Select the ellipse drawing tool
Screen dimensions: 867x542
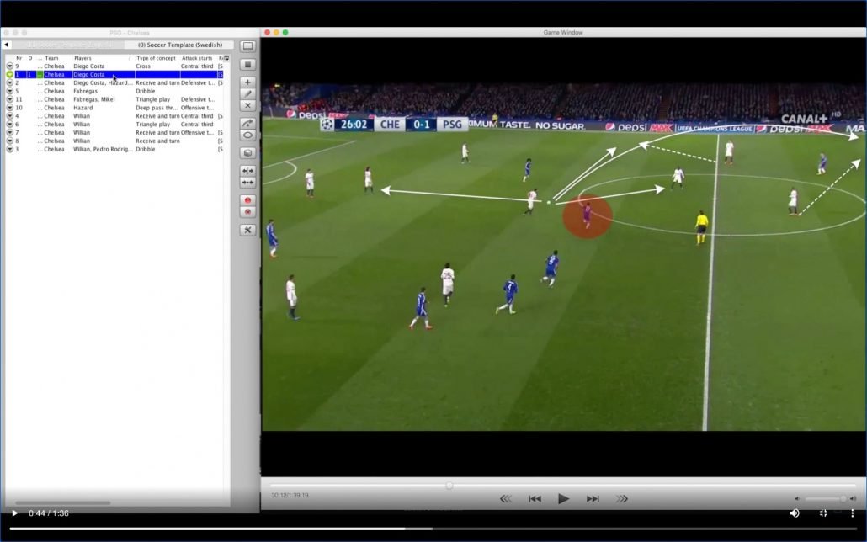click(x=247, y=135)
